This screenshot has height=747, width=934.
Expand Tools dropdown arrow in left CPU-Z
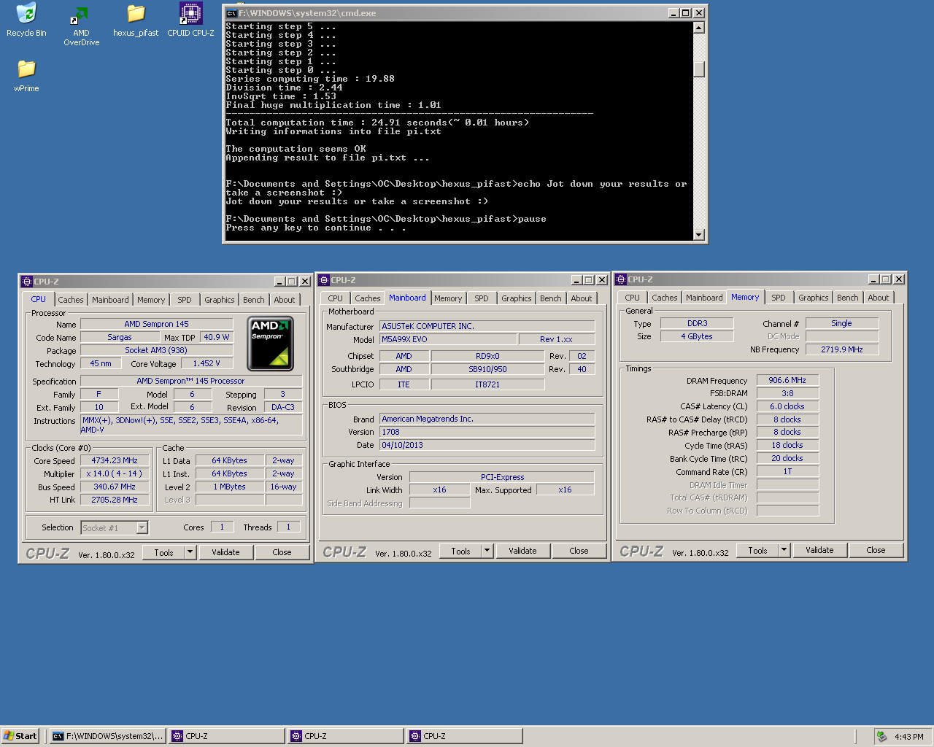tap(190, 552)
